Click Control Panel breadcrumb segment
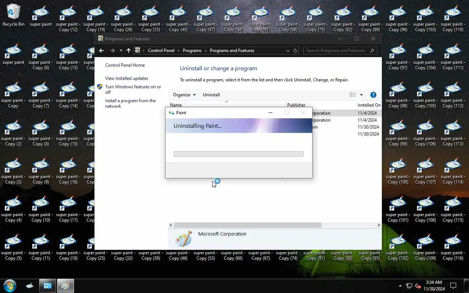This screenshot has height=293, width=469. tap(161, 51)
